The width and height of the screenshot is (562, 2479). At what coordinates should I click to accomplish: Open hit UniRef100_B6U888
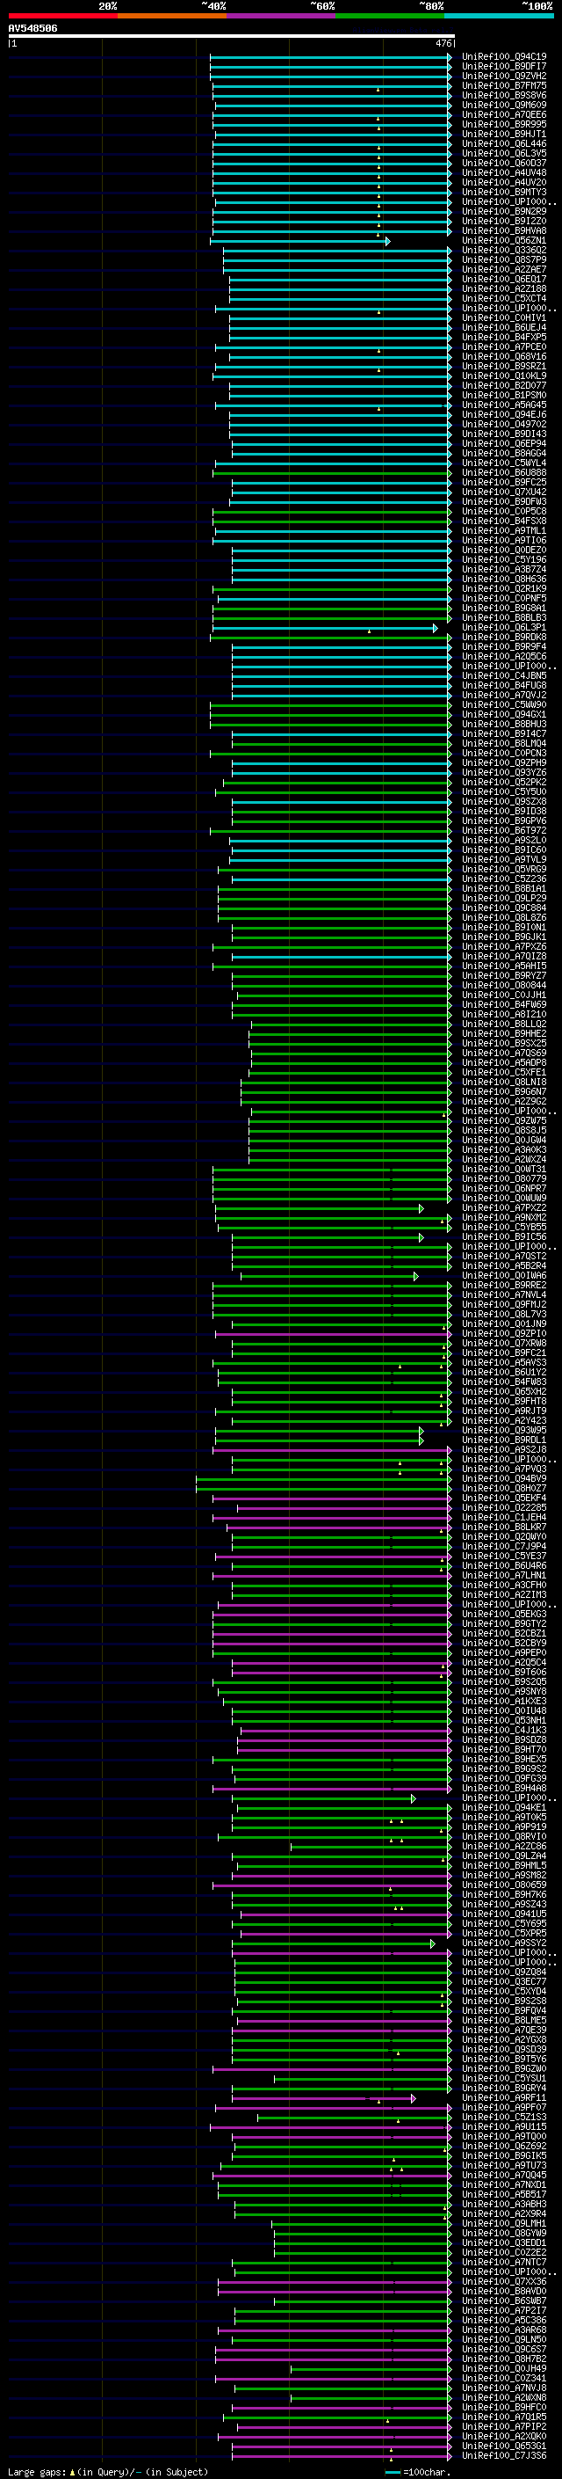[x=504, y=472]
